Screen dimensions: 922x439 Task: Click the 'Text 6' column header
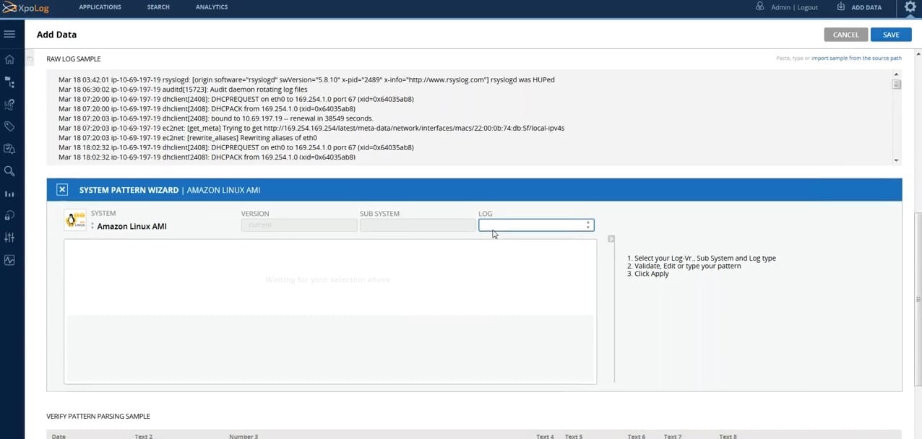click(x=637, y=436)
